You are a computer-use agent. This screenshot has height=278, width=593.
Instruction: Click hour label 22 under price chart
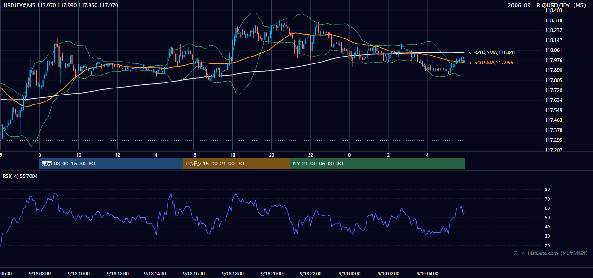pos(310,155)
